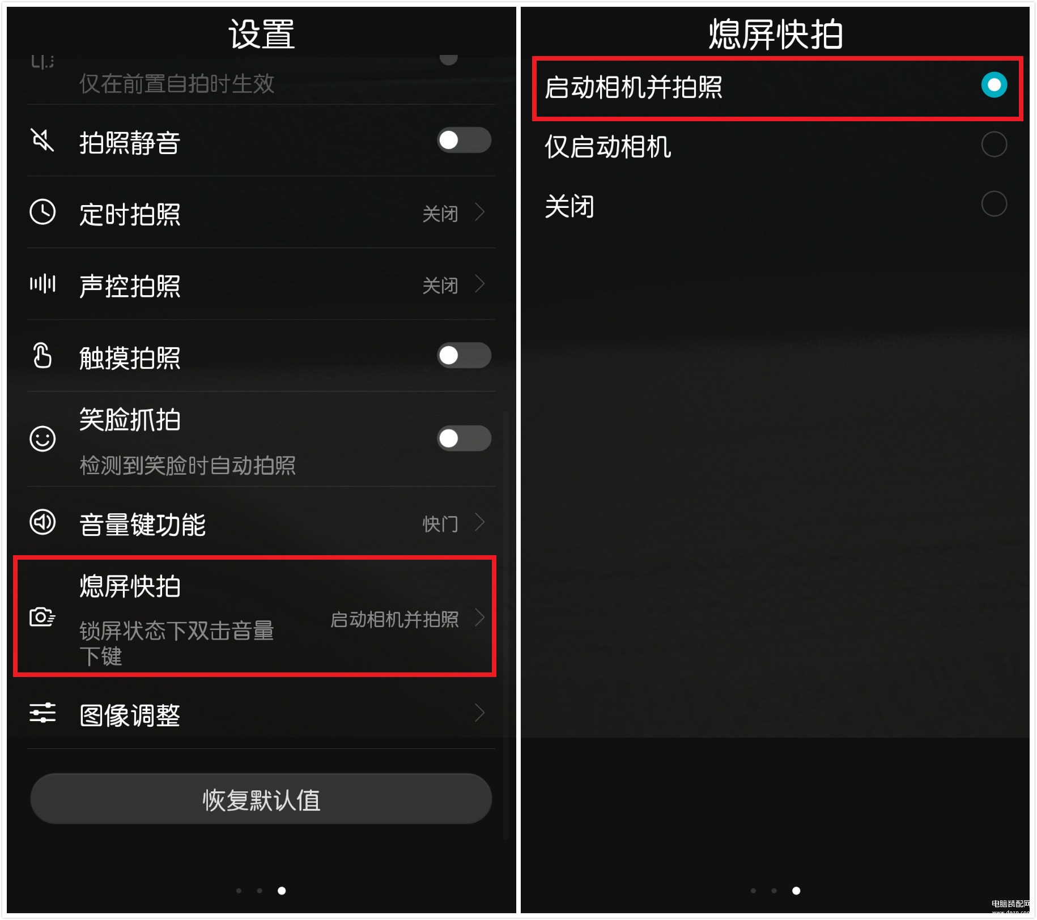Click the muted speaker icon beside 拍照静音
The height and width of the screenshot is (920, 1037).
pos(42,140)
